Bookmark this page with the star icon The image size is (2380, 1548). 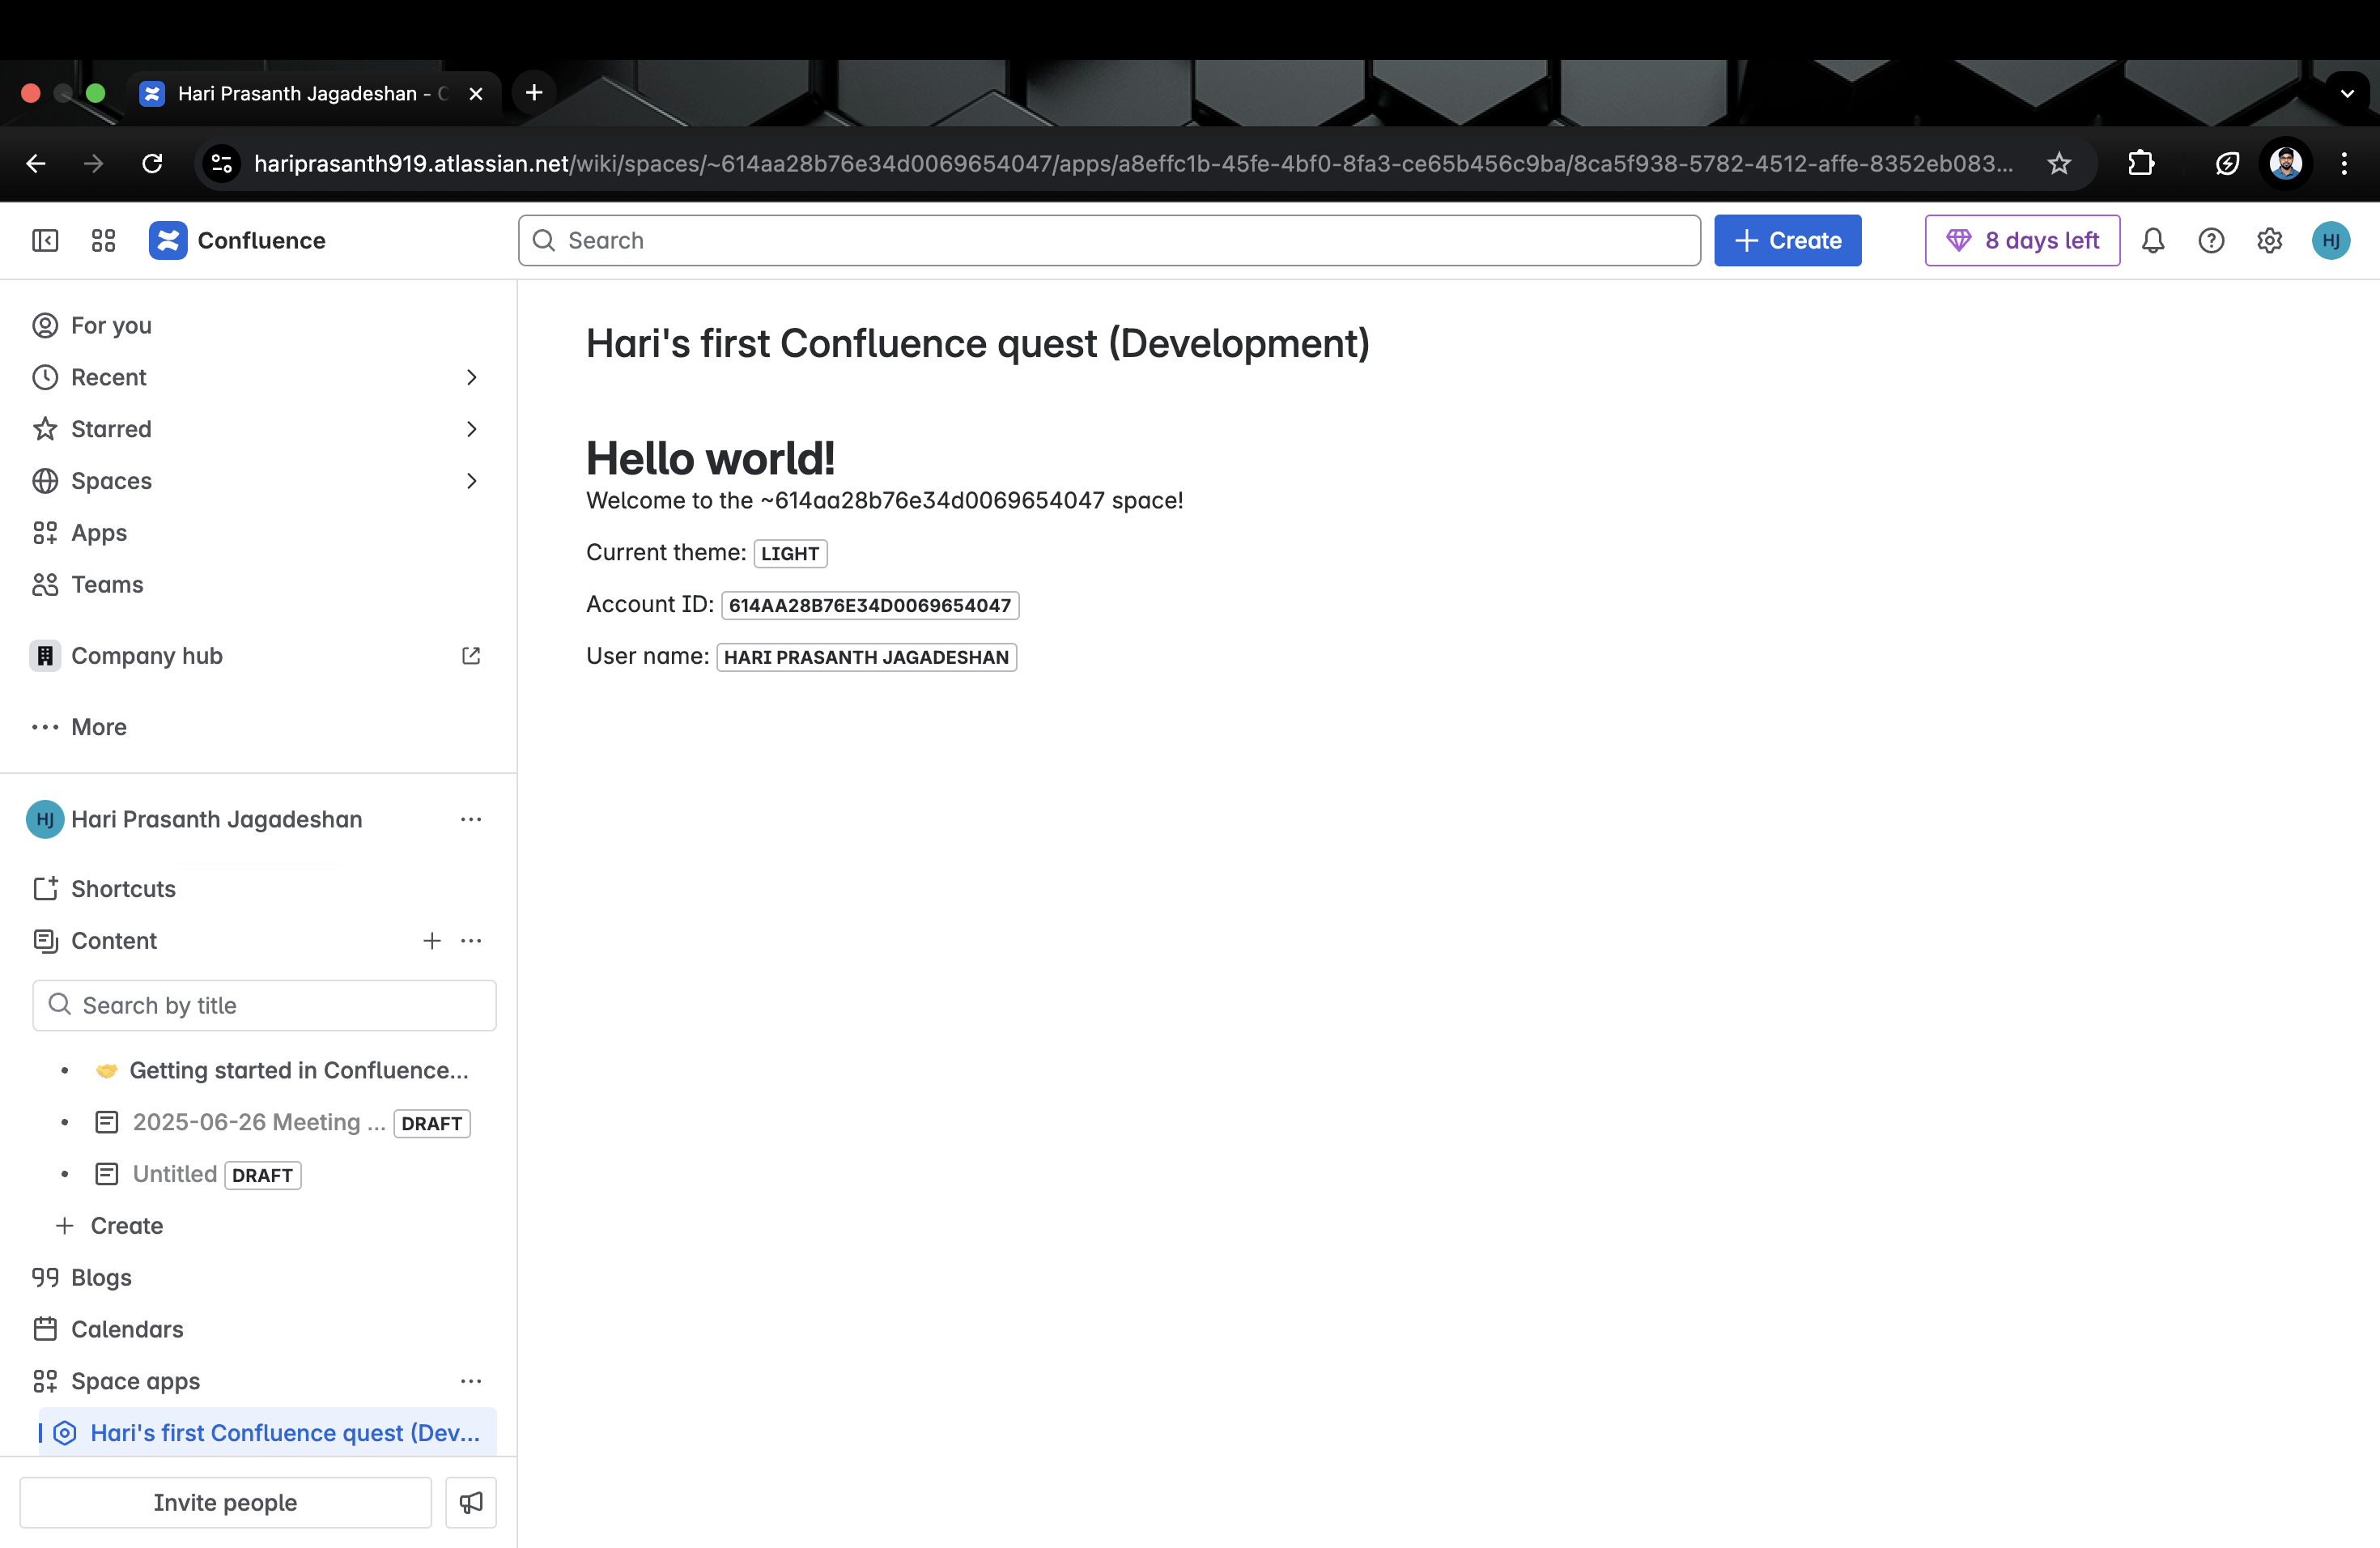pyautogui.click(x=2058, y=163)
